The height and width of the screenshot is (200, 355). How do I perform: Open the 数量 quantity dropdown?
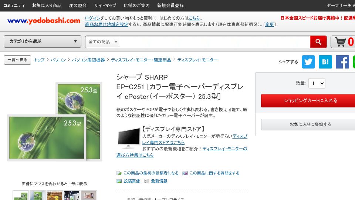coord(317,83)
